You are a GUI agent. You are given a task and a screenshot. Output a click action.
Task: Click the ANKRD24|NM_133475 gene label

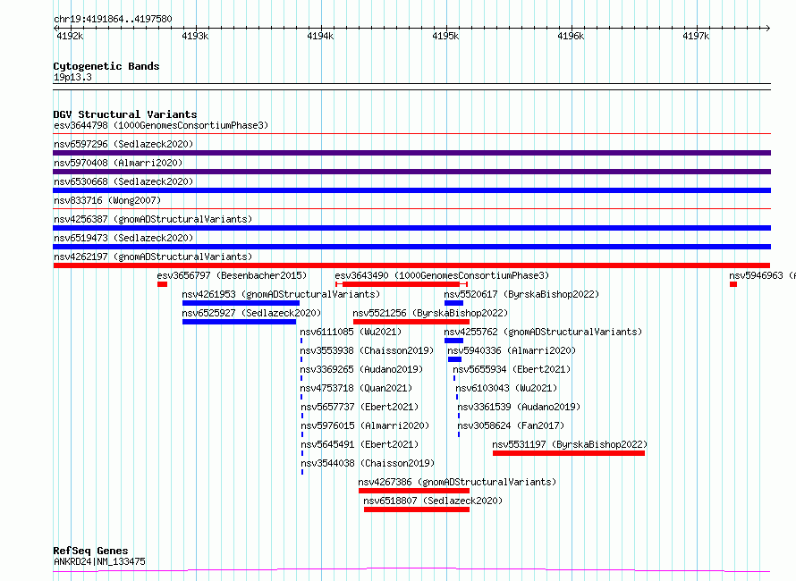99,561
